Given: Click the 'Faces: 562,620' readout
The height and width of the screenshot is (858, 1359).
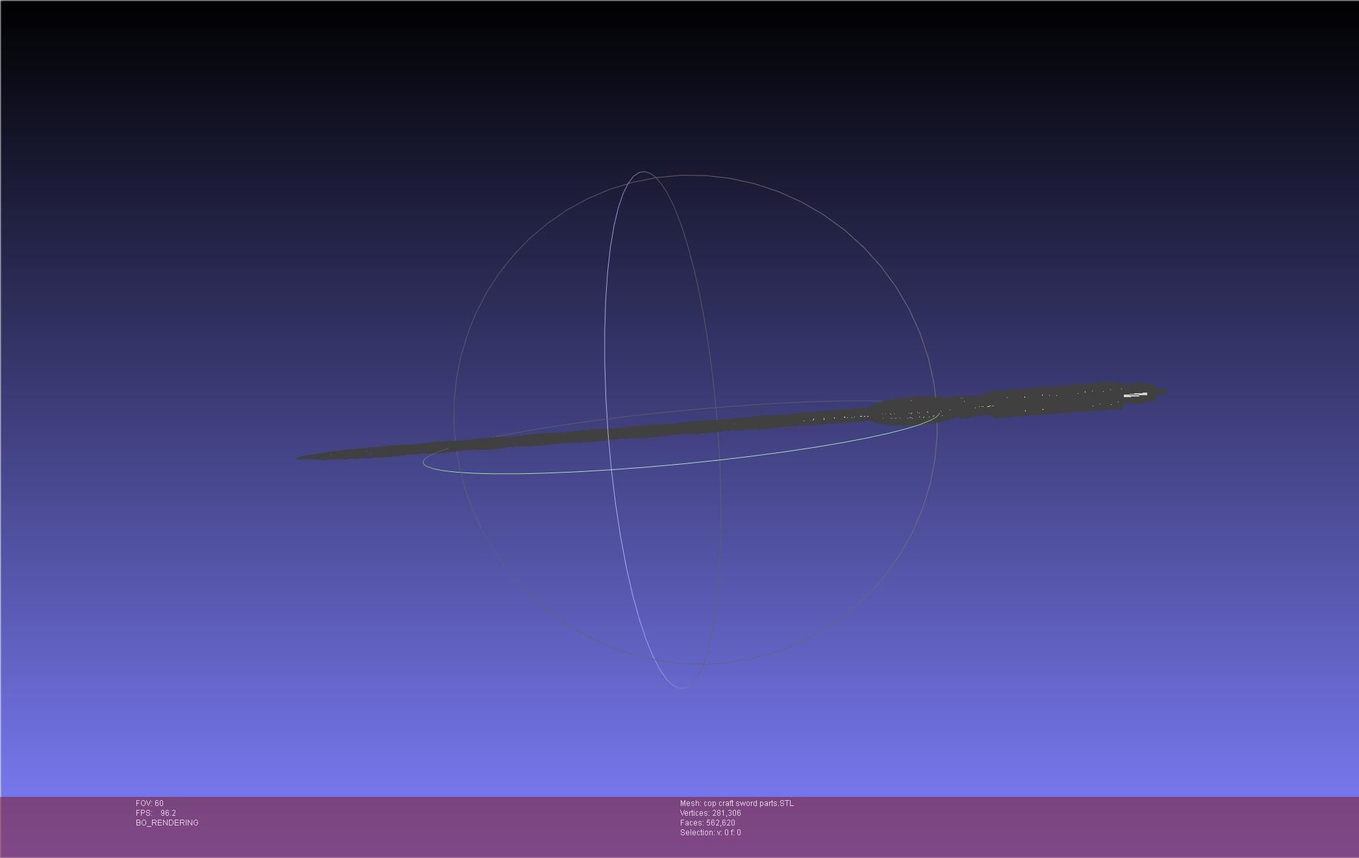Looking at the screenshot, I should coord(707,823).
